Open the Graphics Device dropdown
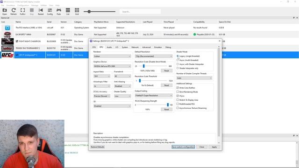The height and width of the screenshot is (168, 299). pos(112,66)
